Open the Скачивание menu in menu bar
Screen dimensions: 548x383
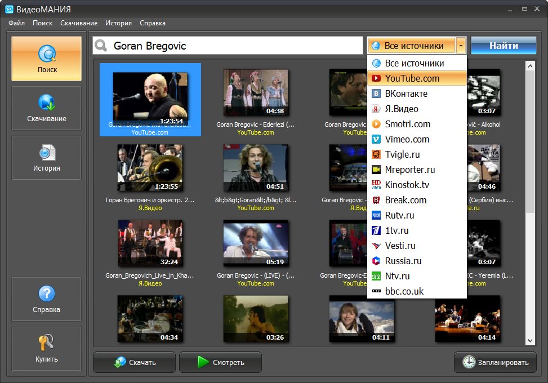[79, 23]
